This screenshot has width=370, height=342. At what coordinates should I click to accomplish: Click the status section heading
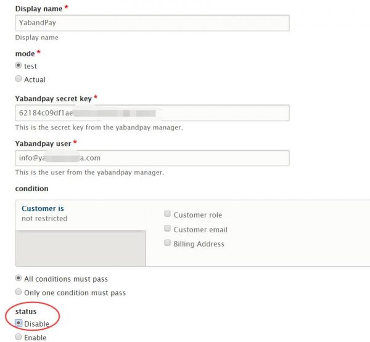(26, 311)
